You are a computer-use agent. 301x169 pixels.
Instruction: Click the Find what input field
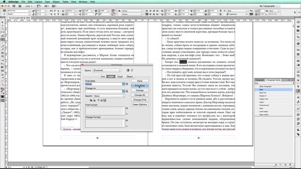103,84
